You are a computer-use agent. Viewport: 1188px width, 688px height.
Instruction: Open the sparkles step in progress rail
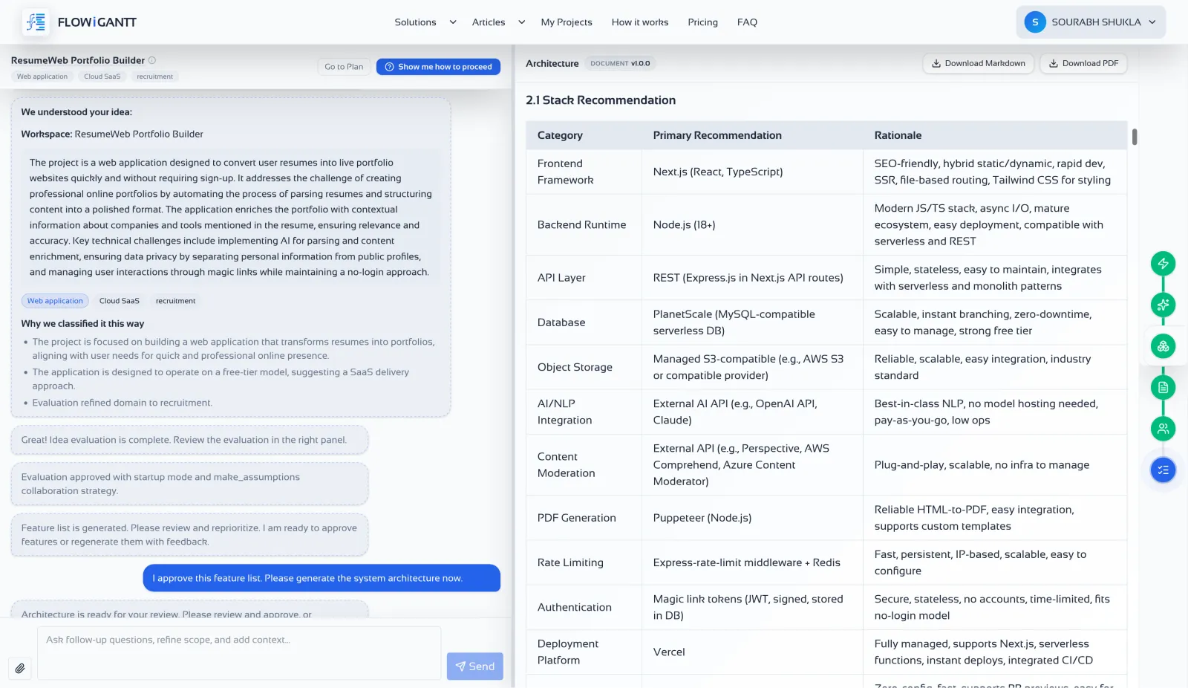1163,305
